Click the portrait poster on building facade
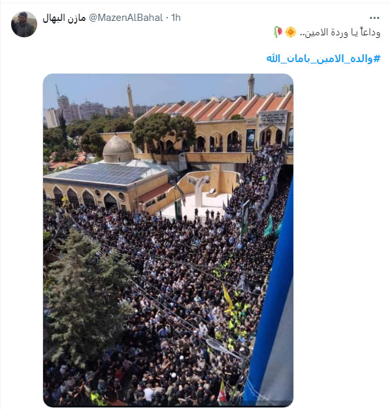 250,140
